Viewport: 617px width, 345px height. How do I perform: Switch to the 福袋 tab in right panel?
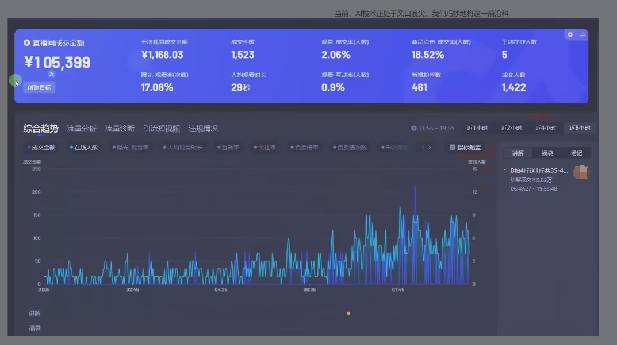pyautogui.click(x=547, y=153)
